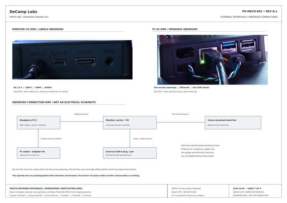Select the "Bridge boards O" connector label

click(81, 114)
